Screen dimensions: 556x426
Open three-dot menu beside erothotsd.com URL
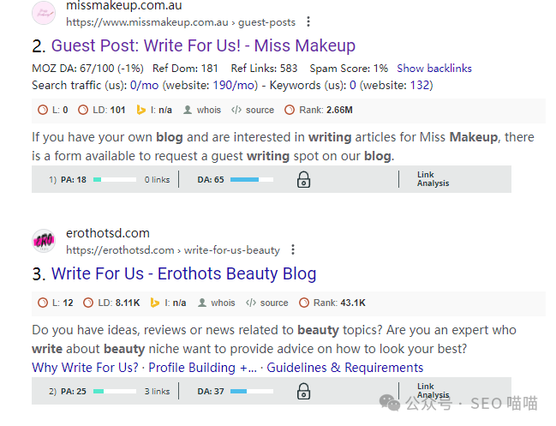click(292, 250)
